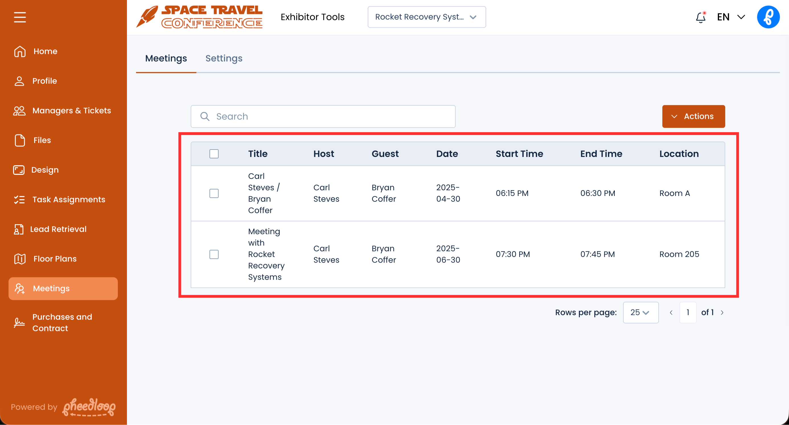This screenshot has width=789, height=425.
Task: Click the Task Assignments checklist icon
Action: 19,200
